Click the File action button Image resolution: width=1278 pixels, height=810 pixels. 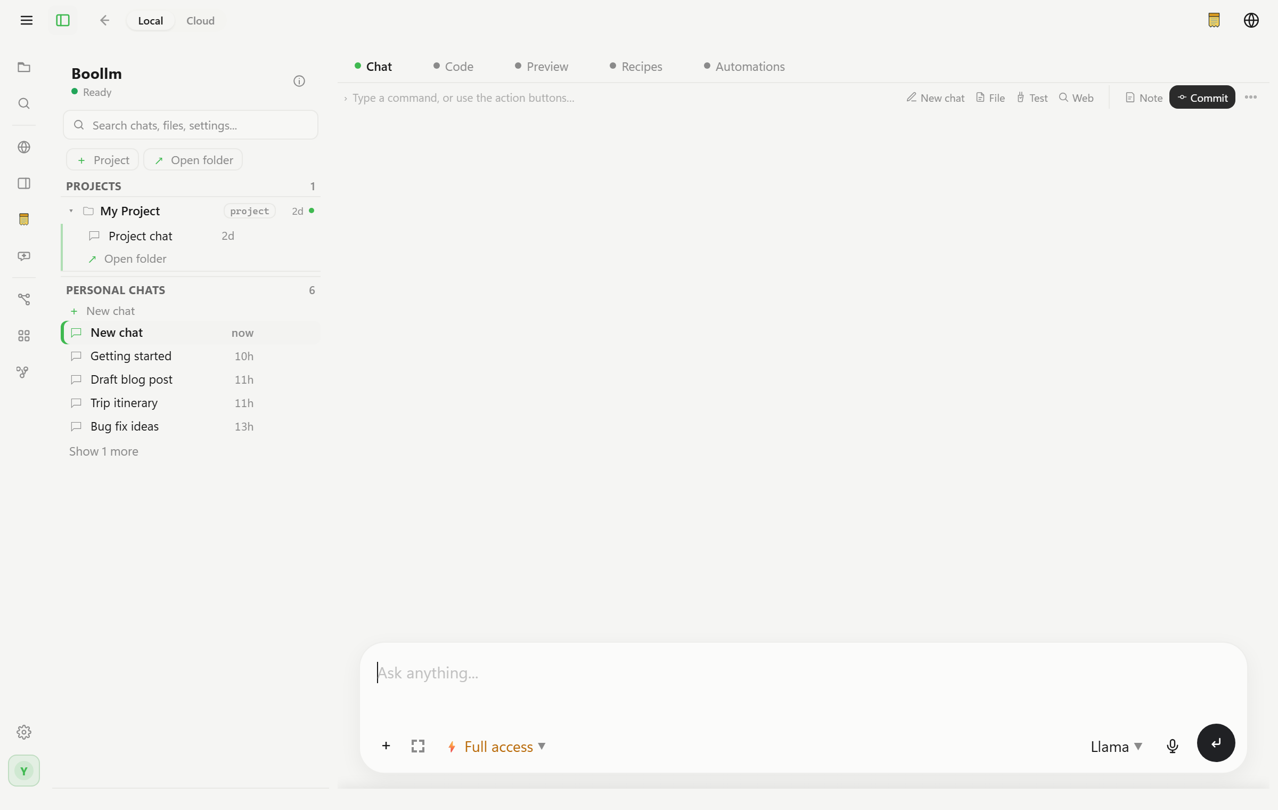990,98
